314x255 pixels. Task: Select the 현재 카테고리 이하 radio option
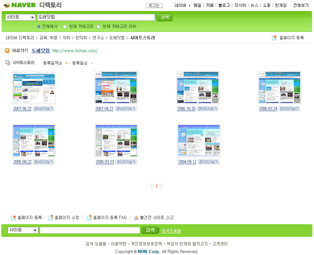[x=98, y=27]
